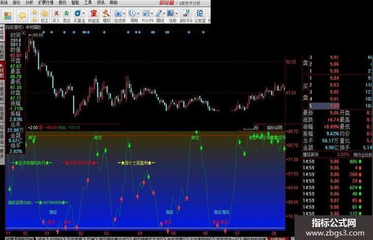Open the 扩展行情 menu
The image size is (373, 240).
[x=46, y=3]
